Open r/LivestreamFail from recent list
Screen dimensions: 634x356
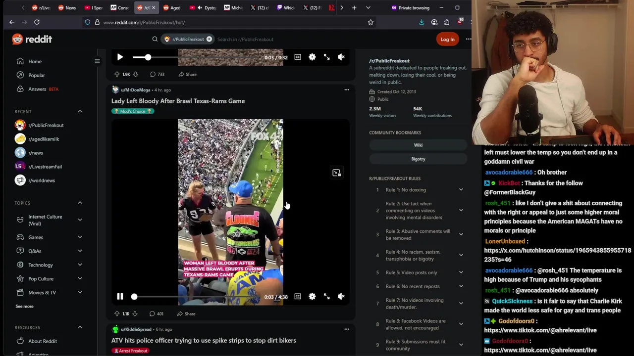click(45, 167)
